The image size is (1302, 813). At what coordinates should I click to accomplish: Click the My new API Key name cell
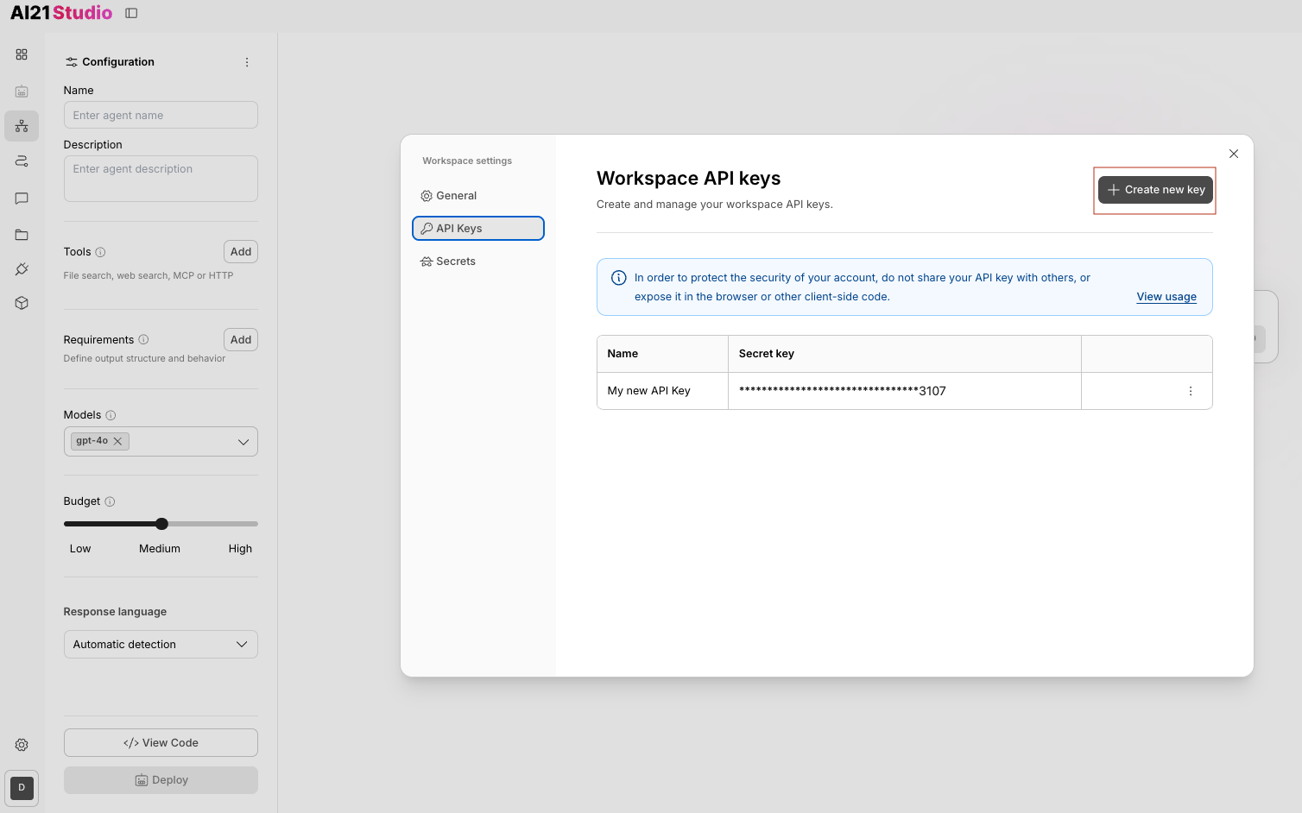pyautogui.click(x=662, y=391)
